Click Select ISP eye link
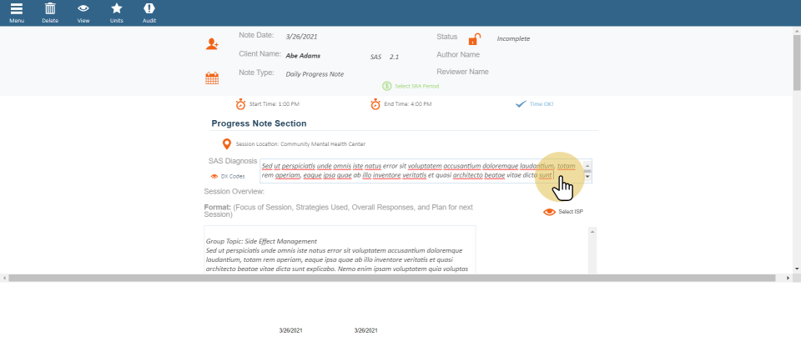Image resolution: width=801 pixels, height=342 pixels. click(x=549, y=212)
